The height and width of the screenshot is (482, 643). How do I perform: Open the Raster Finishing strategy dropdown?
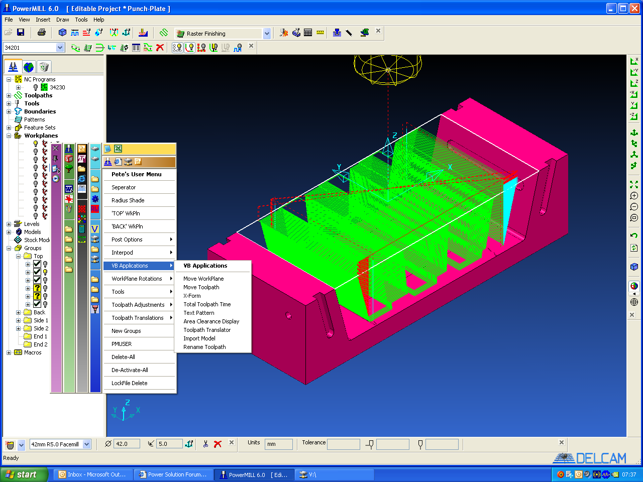tap(267, 34)
